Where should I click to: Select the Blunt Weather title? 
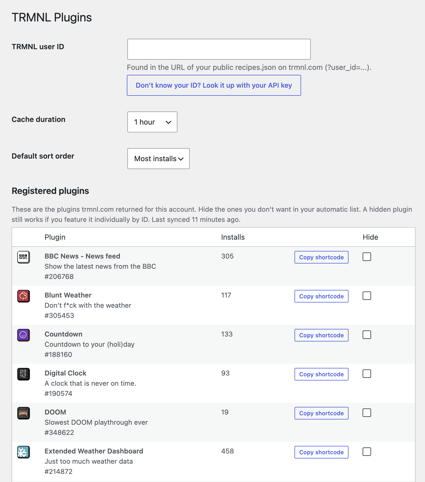tap(68, 295)
